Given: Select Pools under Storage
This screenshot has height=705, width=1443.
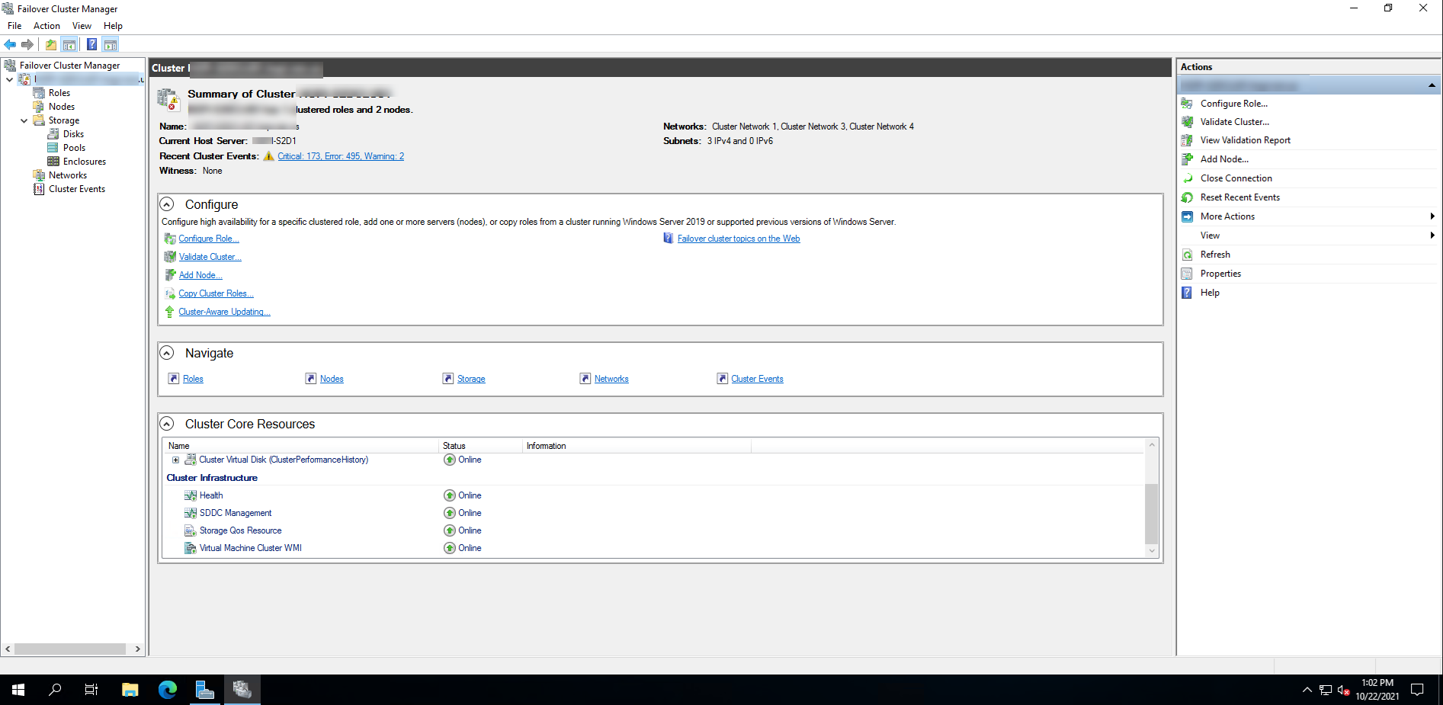Looking at the screenshot, I should coord(74,148).
